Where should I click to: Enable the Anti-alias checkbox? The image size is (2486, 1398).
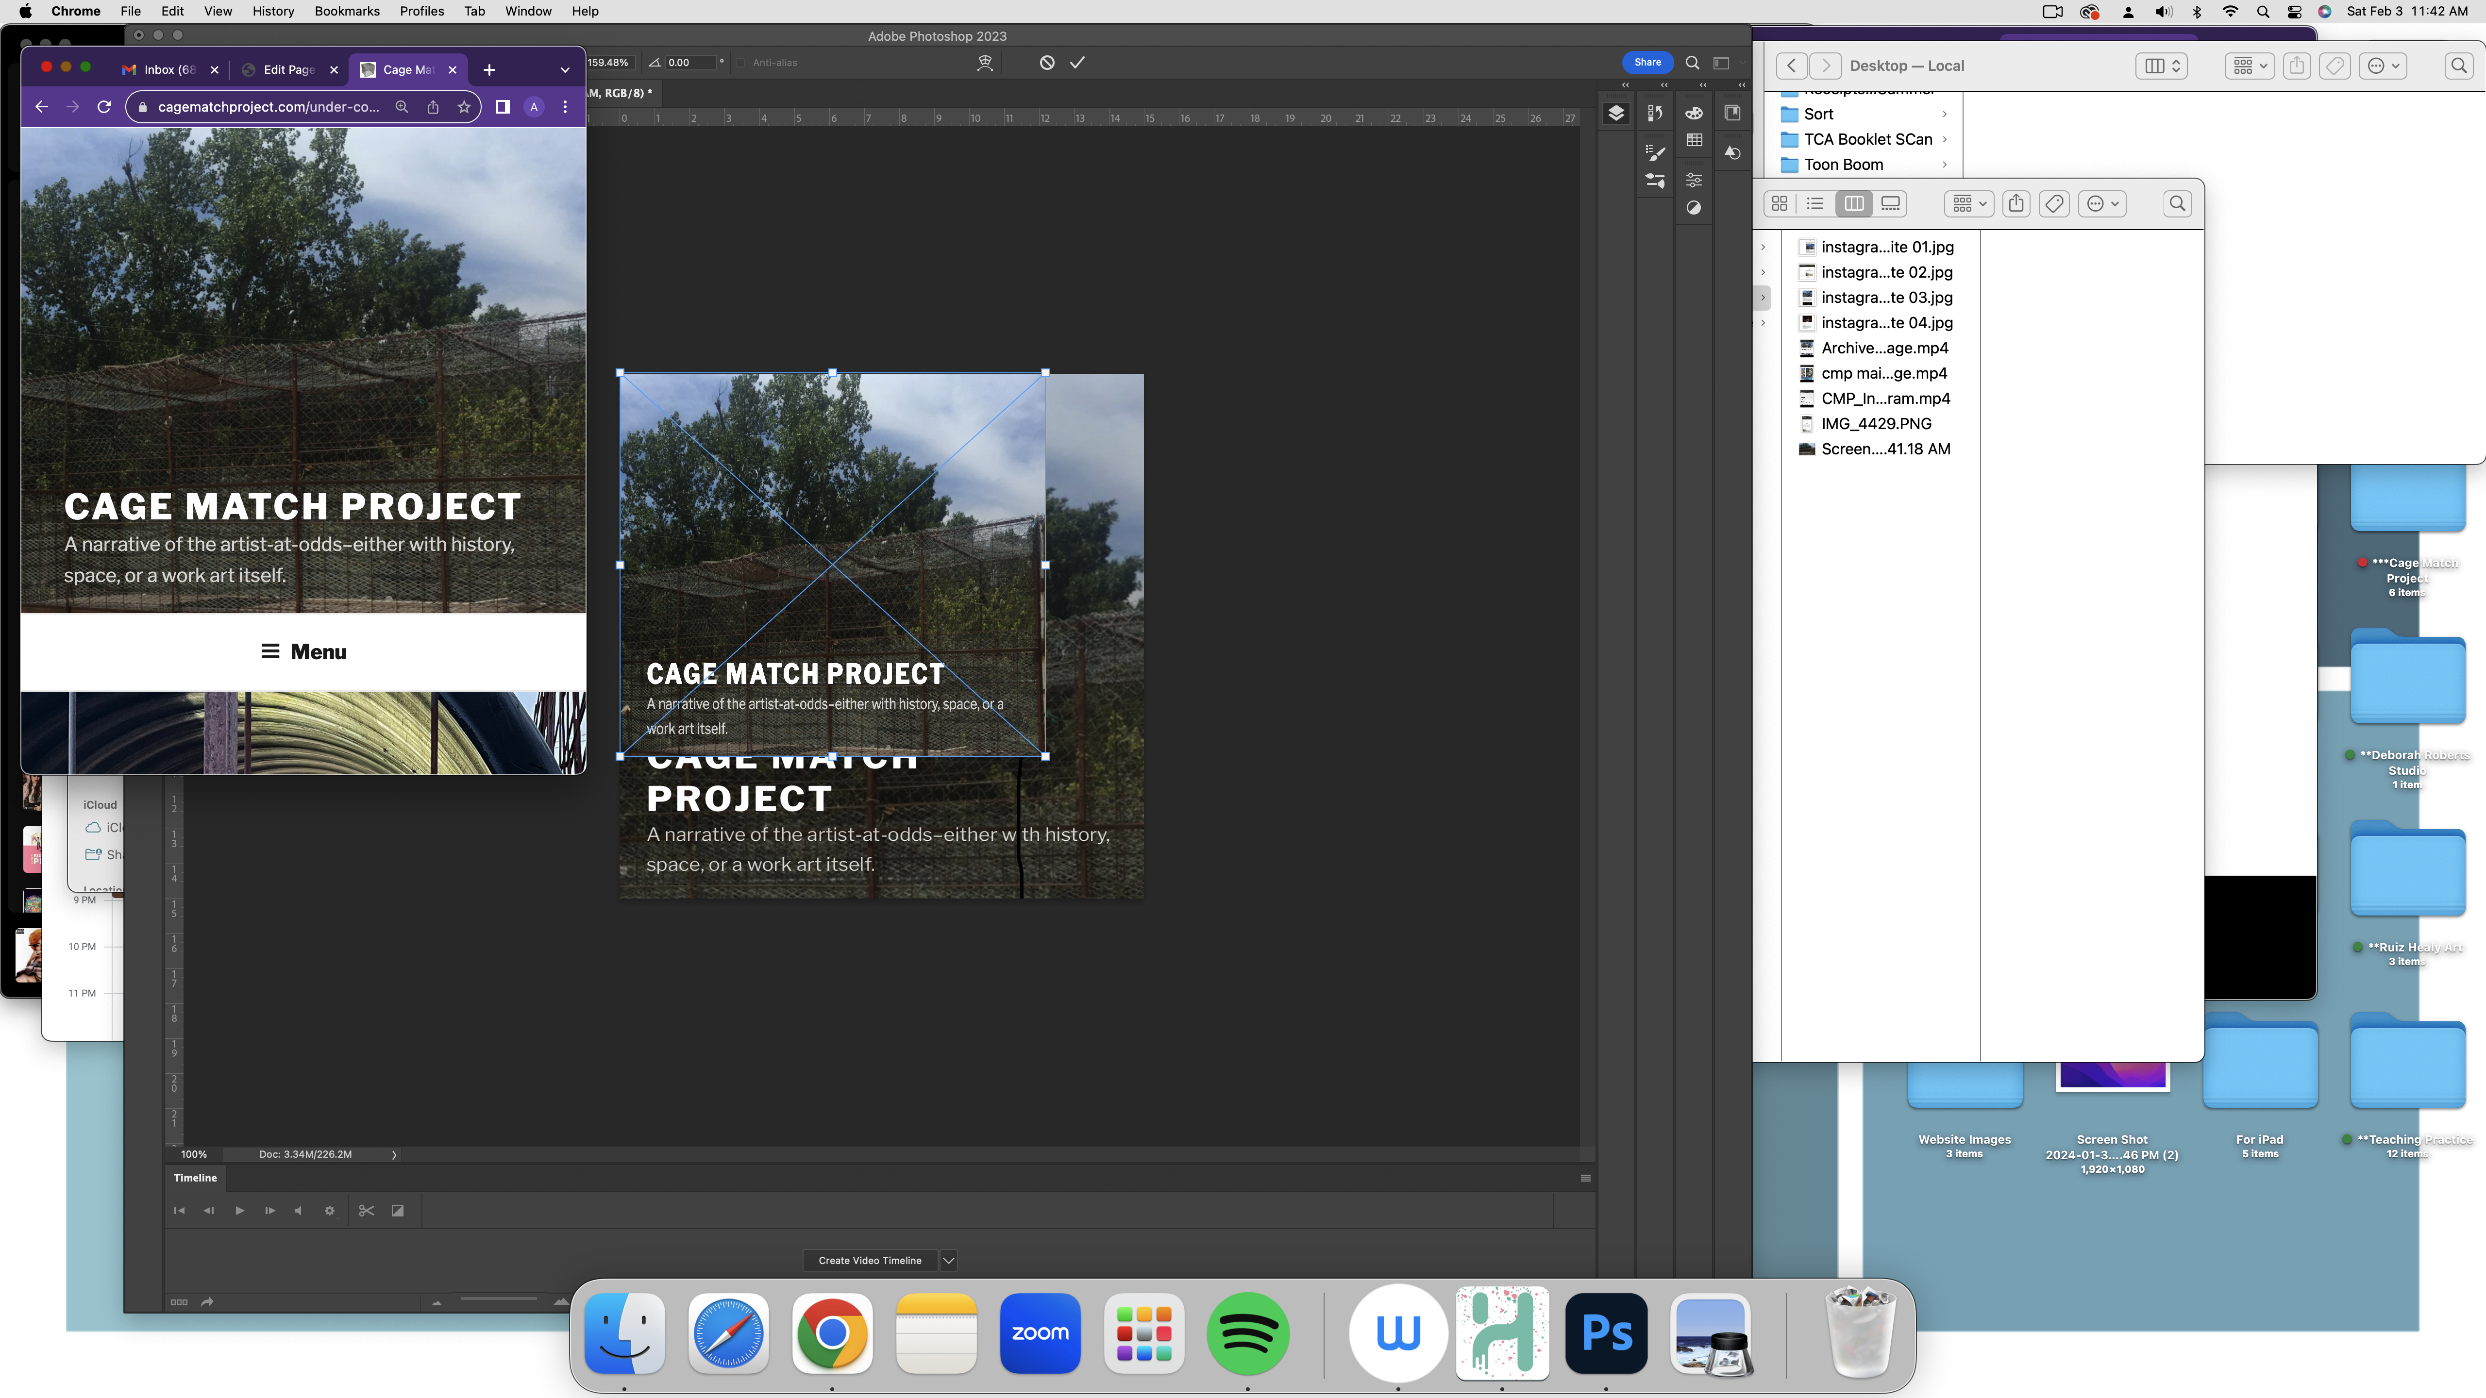[x=741, y=63]
